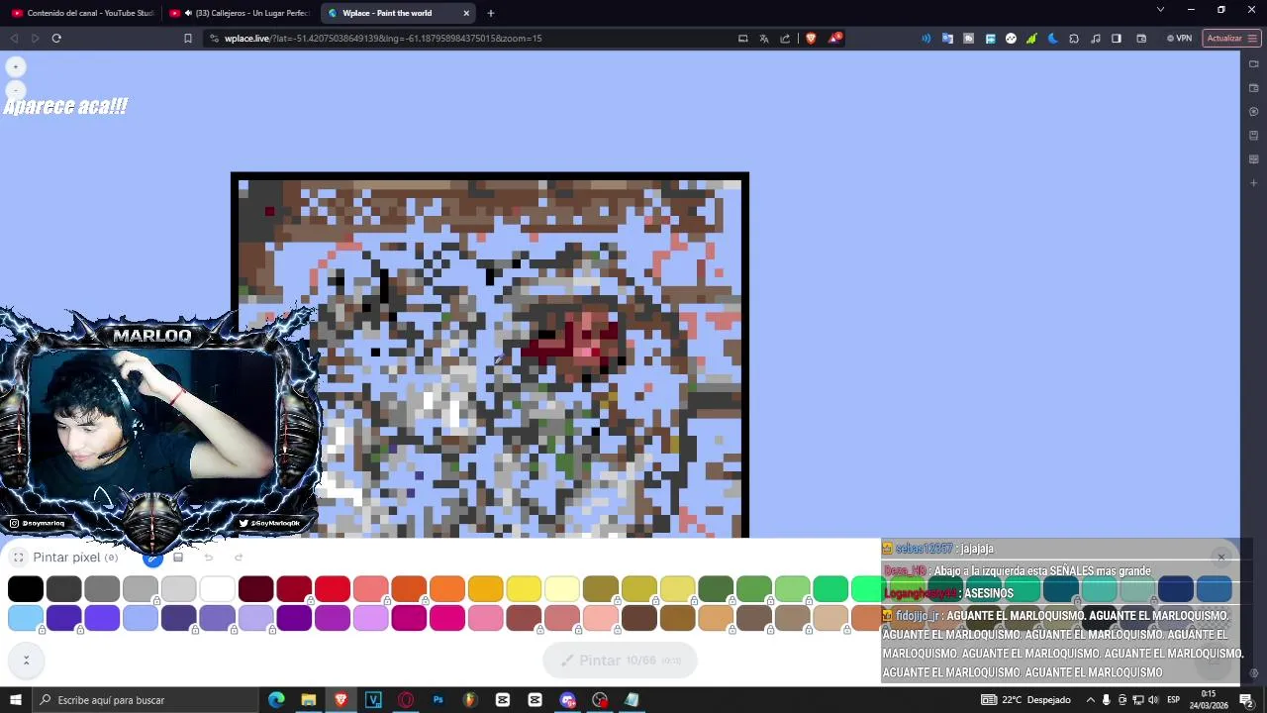Open Brave Shields lion icon
Image resolution: width=1267 pixels, height=713 pixels.
coord(811,38)
